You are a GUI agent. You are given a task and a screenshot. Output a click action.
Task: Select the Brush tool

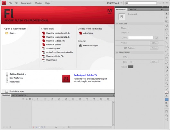click(x=167, y=54)
